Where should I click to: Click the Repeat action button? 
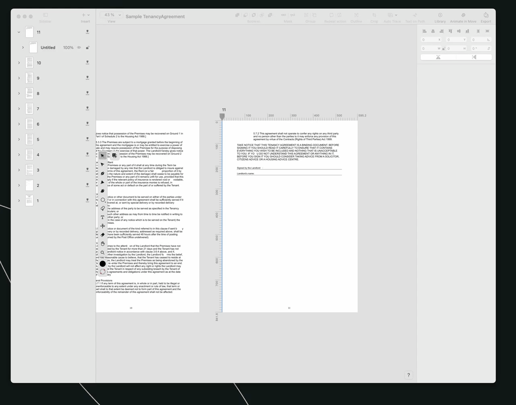click(x=335, y=17)
